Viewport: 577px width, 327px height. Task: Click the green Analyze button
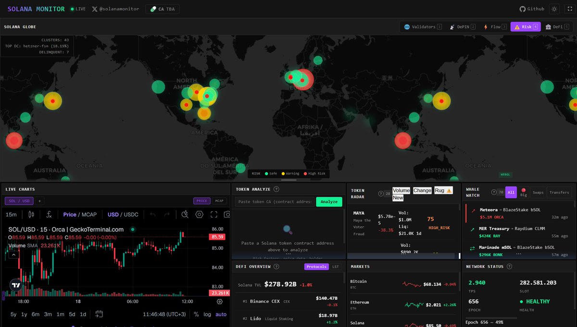(x=329, y=202)
